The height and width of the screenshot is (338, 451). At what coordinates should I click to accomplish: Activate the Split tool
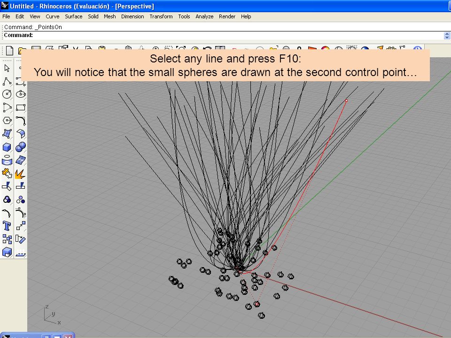(x=21, y=186)
